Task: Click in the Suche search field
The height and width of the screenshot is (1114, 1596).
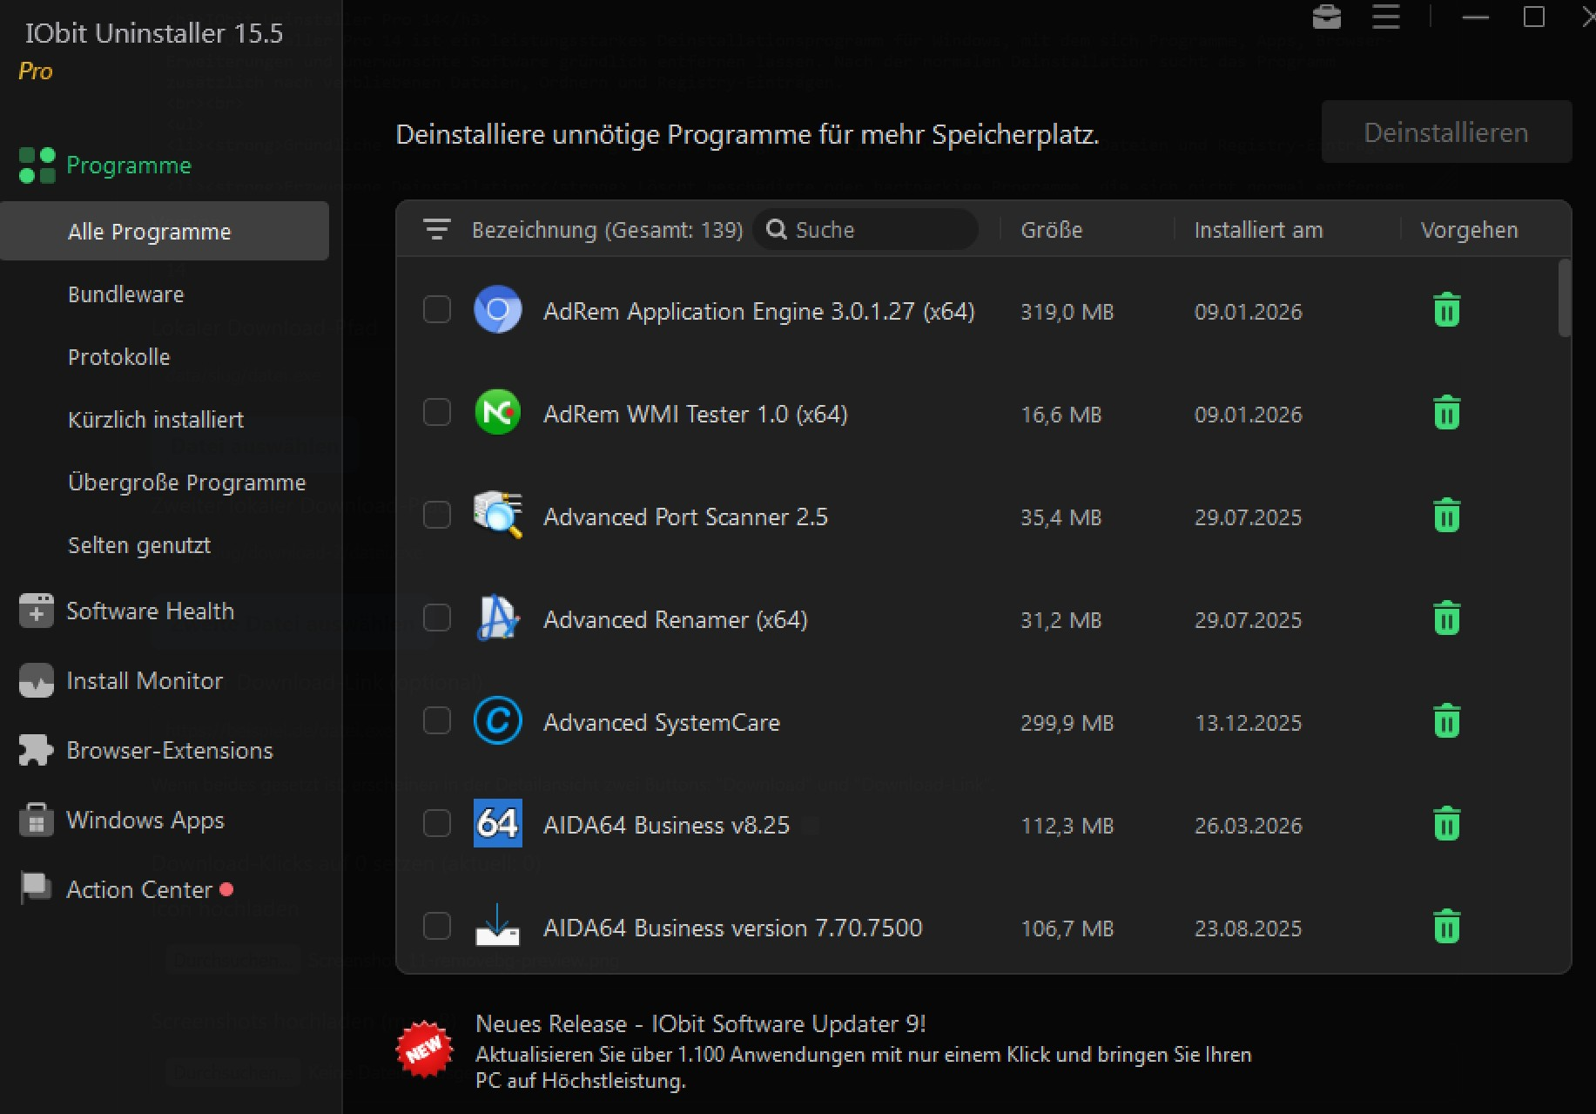Action: click(865, 229)
